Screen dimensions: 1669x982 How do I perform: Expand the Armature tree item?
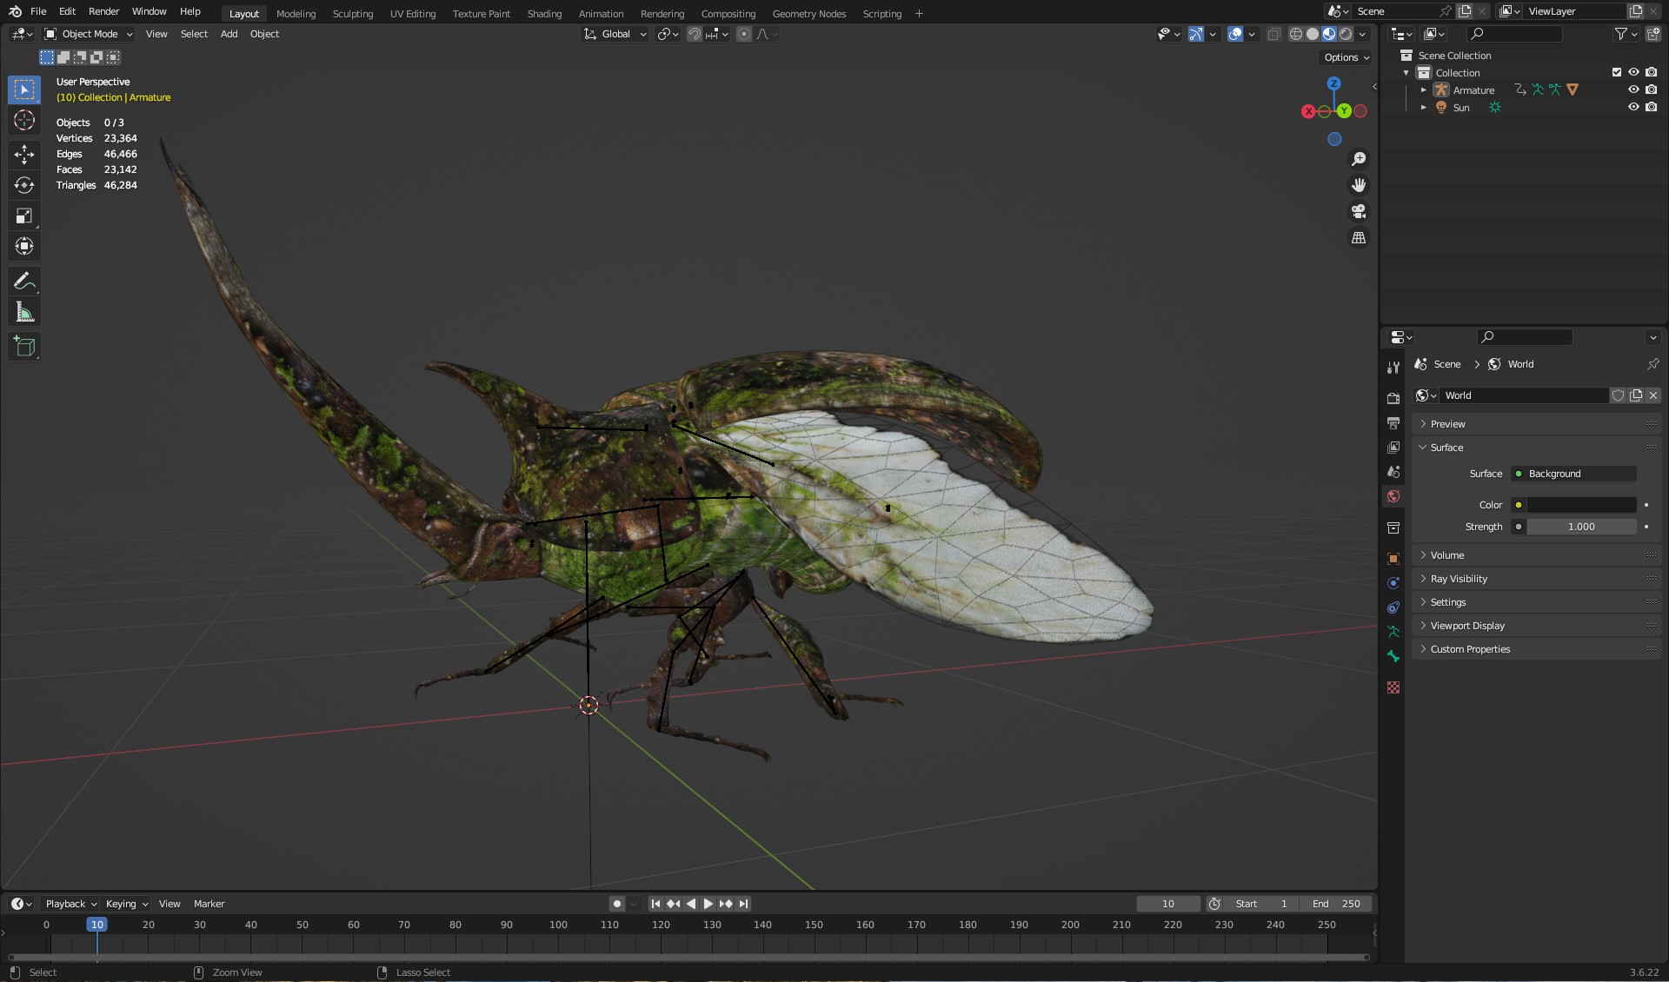(x=1423, y=90)
